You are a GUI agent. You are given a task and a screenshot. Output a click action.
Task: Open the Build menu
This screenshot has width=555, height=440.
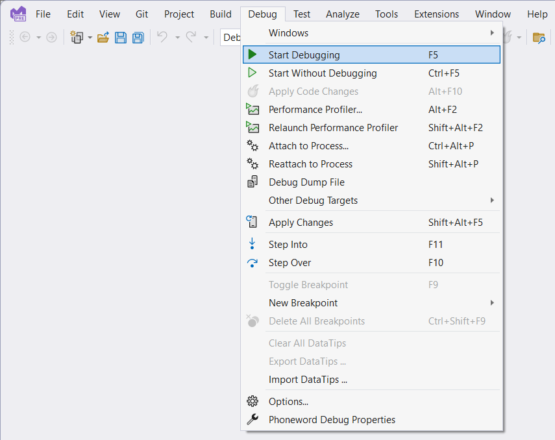click(220, 14)
